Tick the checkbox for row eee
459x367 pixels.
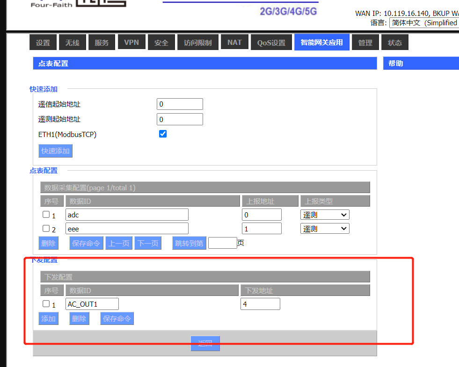tap(46, 229)
